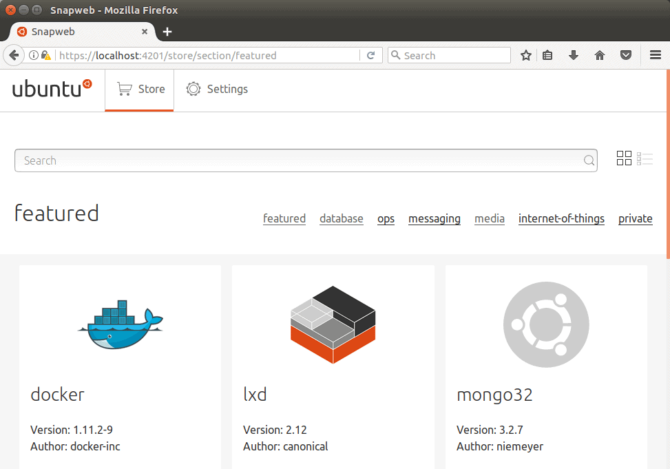Select the media section link
Image resolution: width=670 pixels, height=469 pixels.
[490, 218]
